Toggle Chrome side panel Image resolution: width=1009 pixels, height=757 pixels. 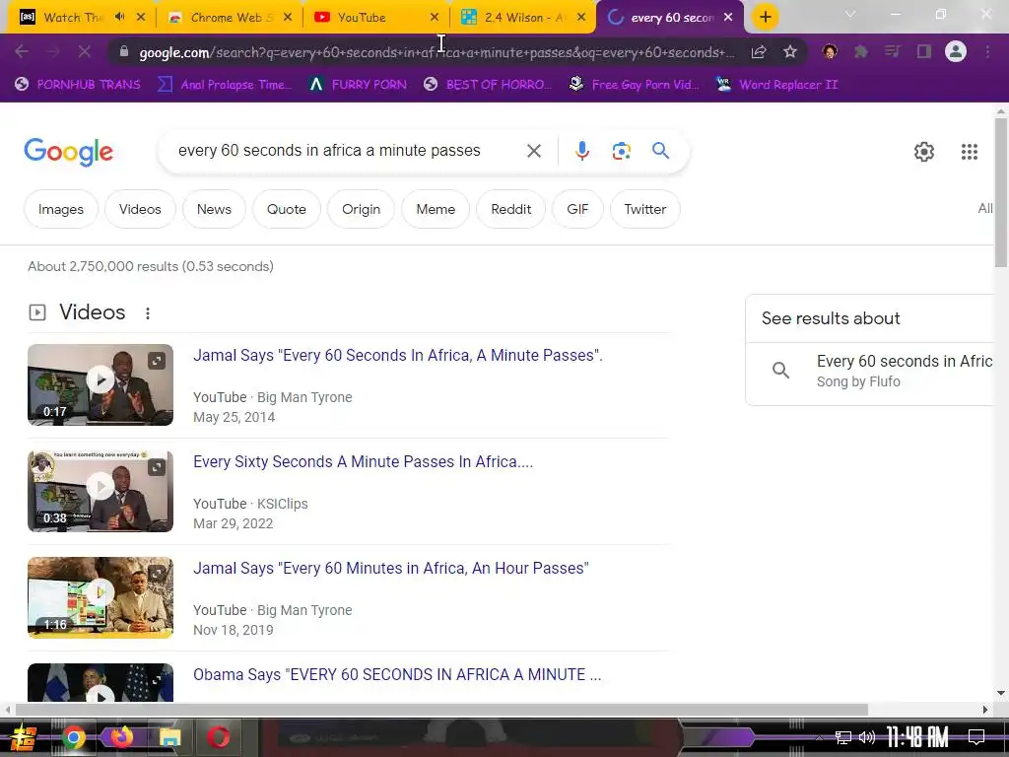924,51
